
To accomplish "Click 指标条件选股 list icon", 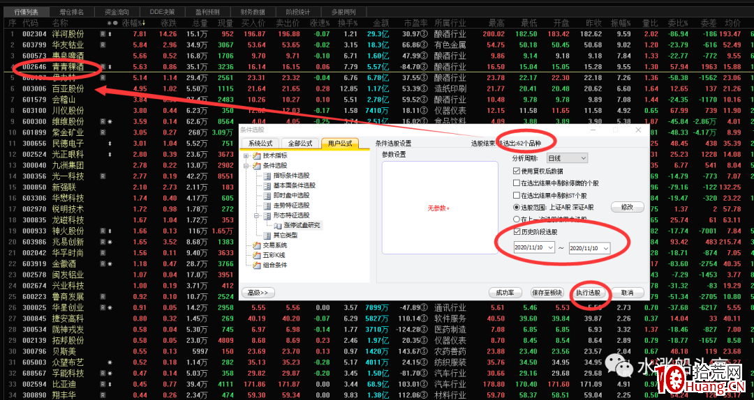I will (268, 176).
